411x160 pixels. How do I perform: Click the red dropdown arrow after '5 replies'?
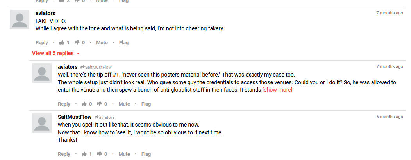coord(78,54)
